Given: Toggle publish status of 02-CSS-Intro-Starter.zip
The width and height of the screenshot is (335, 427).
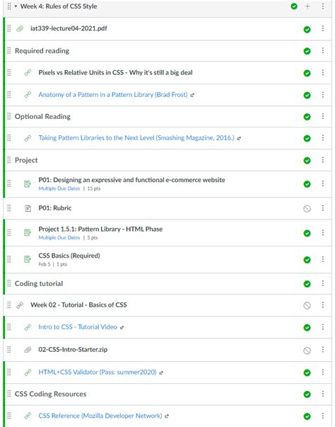Looking at the screenshot, I should [x=307, y=351].
